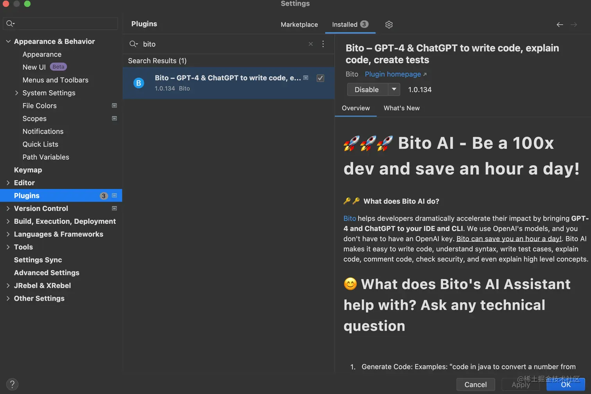Open Notifications settings
591x394 pixels.
[x=43, y=132]
